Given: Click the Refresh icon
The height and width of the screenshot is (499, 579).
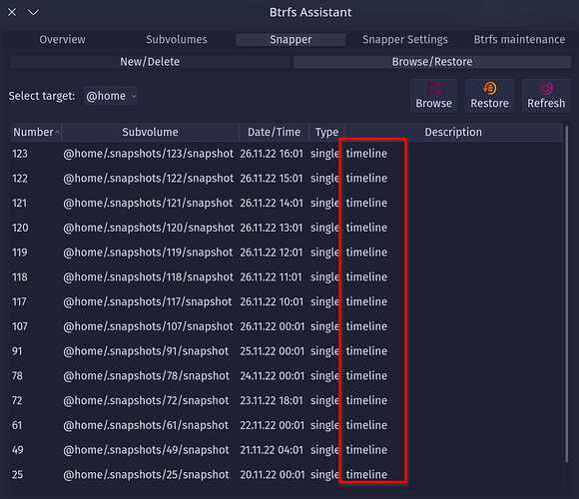Looking at the screenshot, I should [x=546, y=88].
